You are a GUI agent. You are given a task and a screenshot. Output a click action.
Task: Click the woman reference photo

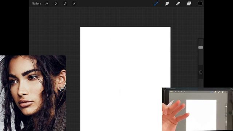point(33,93)
